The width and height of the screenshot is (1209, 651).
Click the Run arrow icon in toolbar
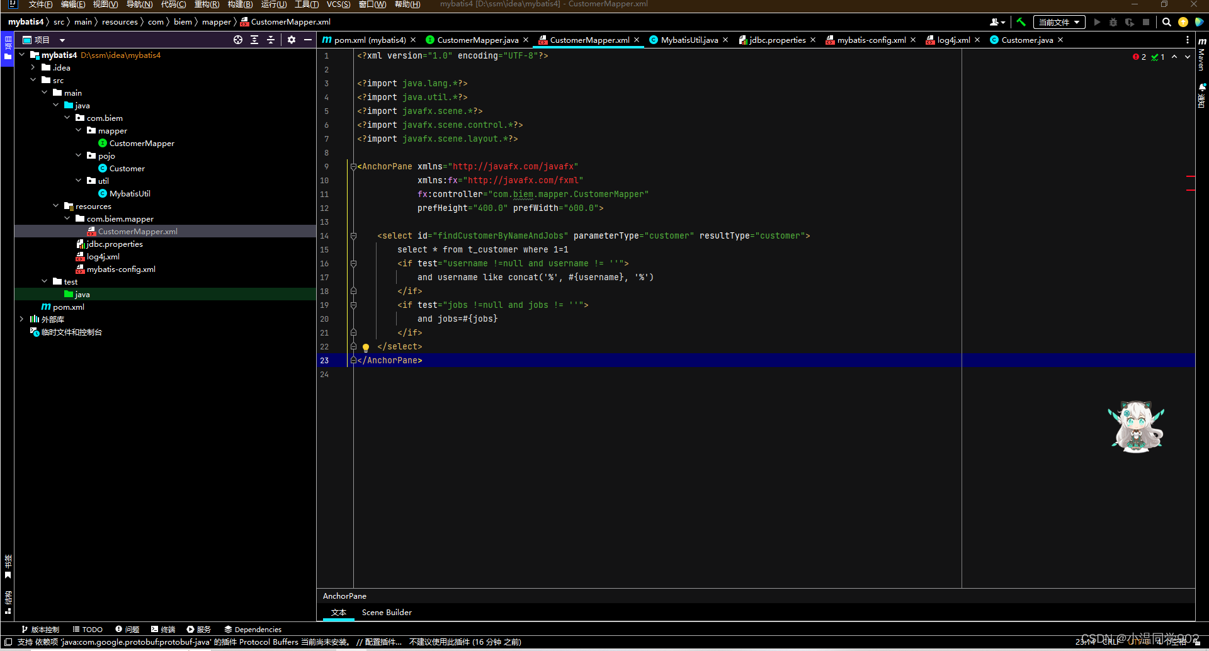click(x=1098, y=22)
